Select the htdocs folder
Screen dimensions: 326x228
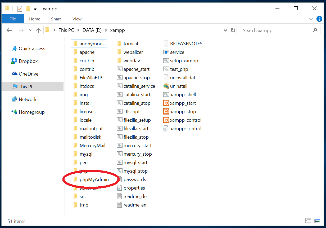click(83, 86)
